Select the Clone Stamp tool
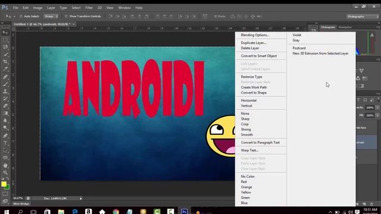This screenshot has height=214, width=381. [x=5, y=92]
